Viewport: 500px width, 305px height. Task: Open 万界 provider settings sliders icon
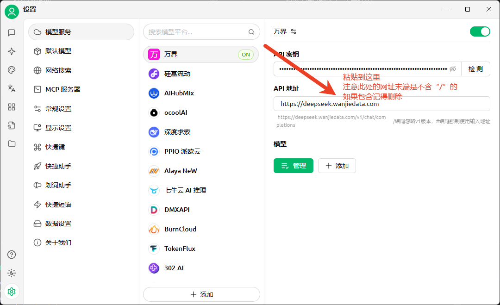tap(294, 31)
